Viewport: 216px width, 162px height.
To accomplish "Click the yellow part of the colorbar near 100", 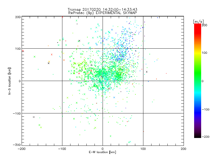I will click(198, 53).
